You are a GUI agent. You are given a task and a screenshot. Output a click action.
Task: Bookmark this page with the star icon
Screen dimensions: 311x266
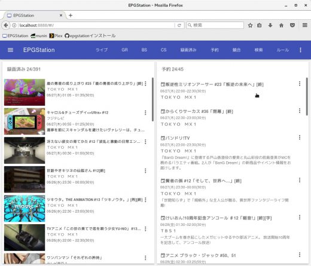(x=250, y=25)
